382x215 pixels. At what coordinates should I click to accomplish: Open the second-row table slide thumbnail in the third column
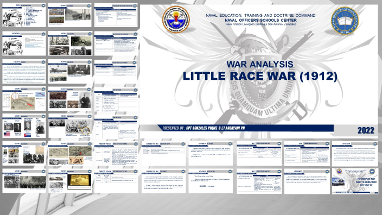[116, 43]
